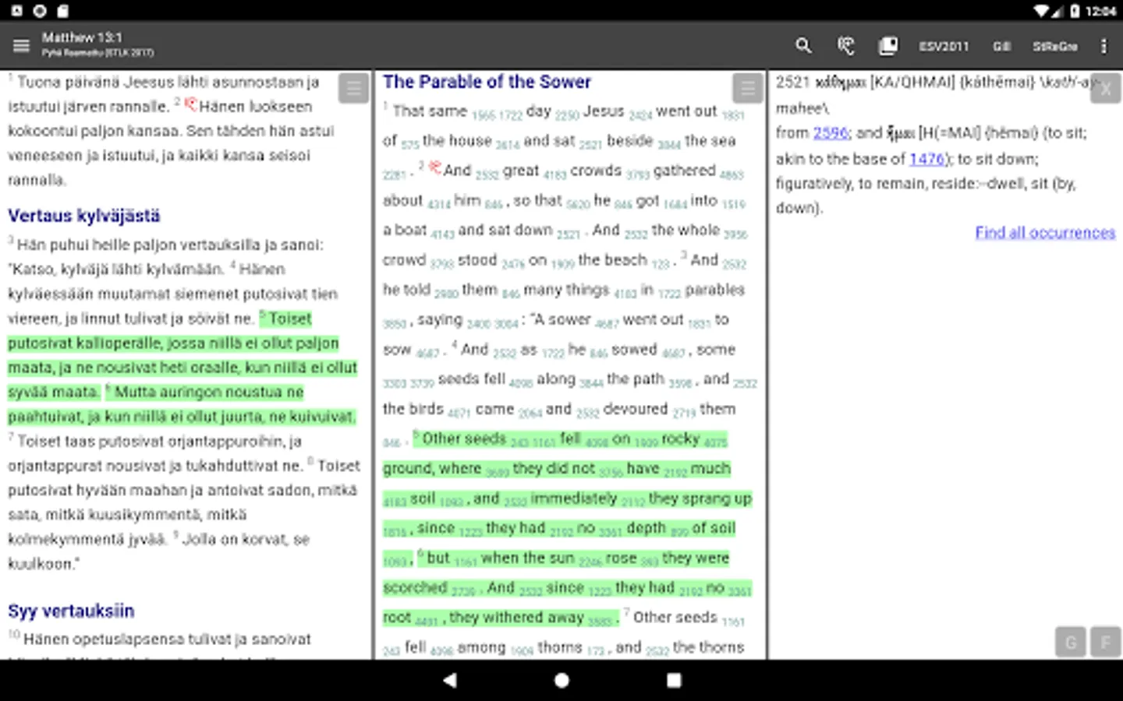The image size is (1123, 701).
Task: Open the bookmarks icon in toolbar
Action: click(888, 46)
